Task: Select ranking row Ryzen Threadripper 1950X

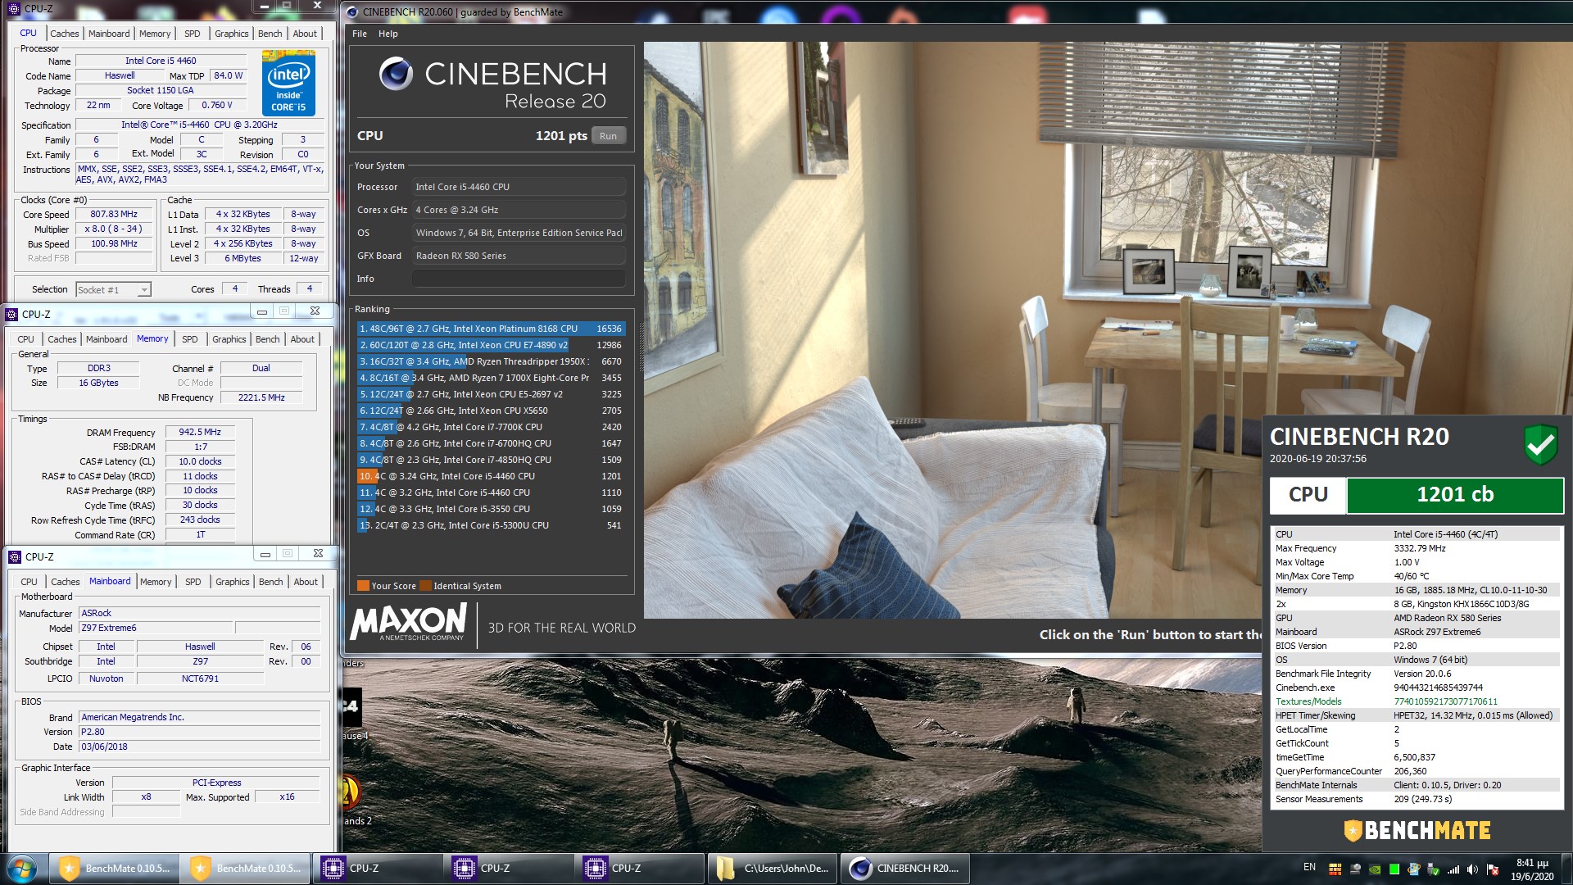Action: click(492, 361)
